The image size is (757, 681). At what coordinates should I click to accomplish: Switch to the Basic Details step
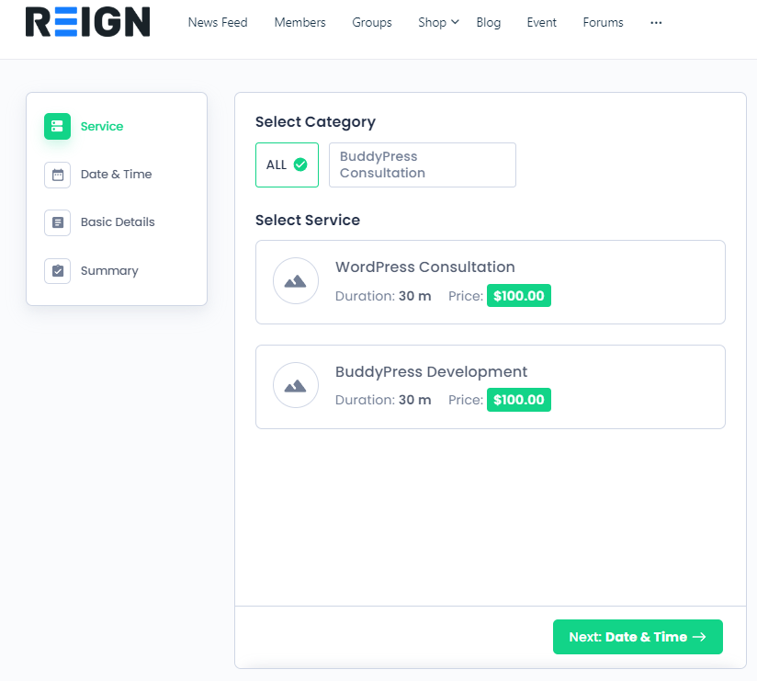[x=118, y=222]
